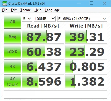Click the Seq read result 87.87
The image size is (111, 101).
43,37
